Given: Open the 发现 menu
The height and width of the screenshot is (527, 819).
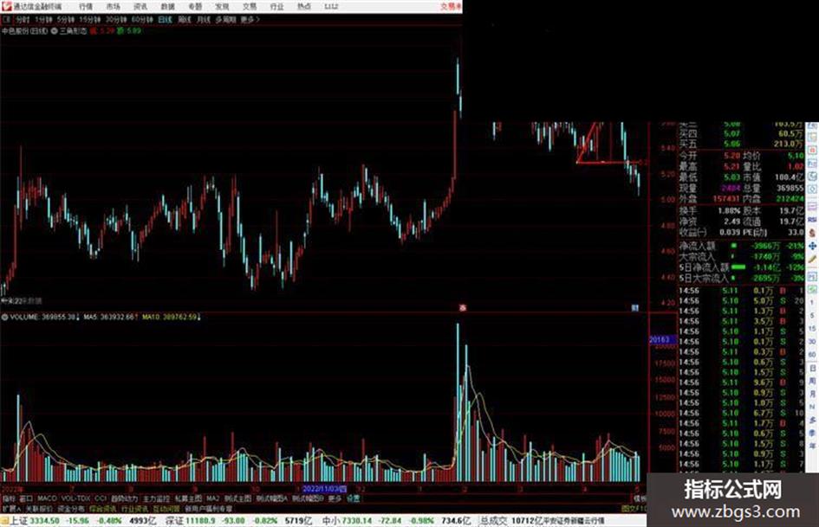Looking at the screenshot, I should tap(222, 6).
